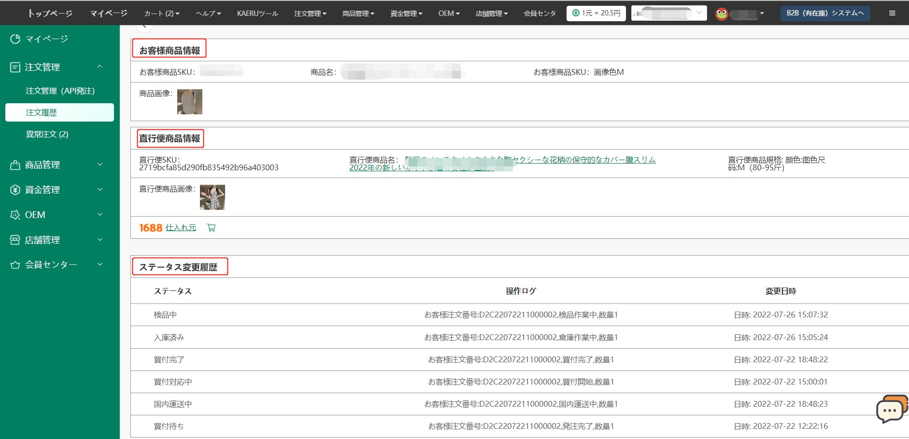This screenshot has width=909, height=439.
Task: Click the date 2022-07-22 12:22:16
Action: 790,426
